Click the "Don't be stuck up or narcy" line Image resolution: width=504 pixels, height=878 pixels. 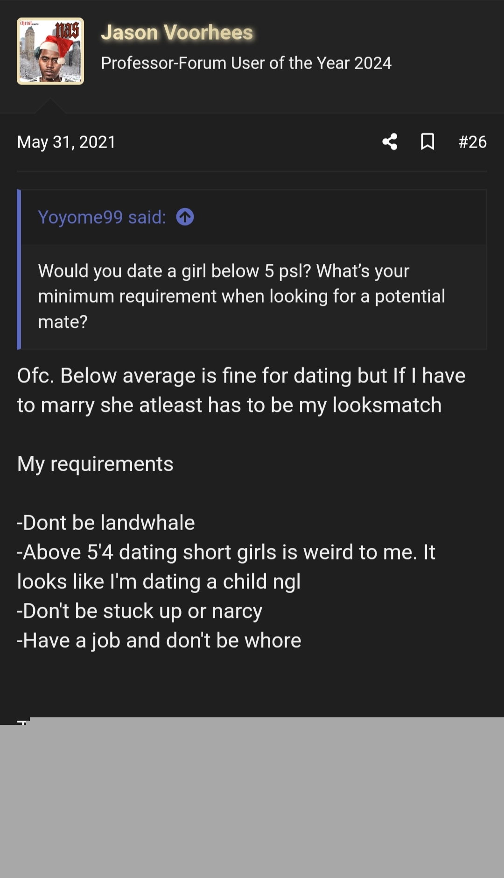pos(140,611)
